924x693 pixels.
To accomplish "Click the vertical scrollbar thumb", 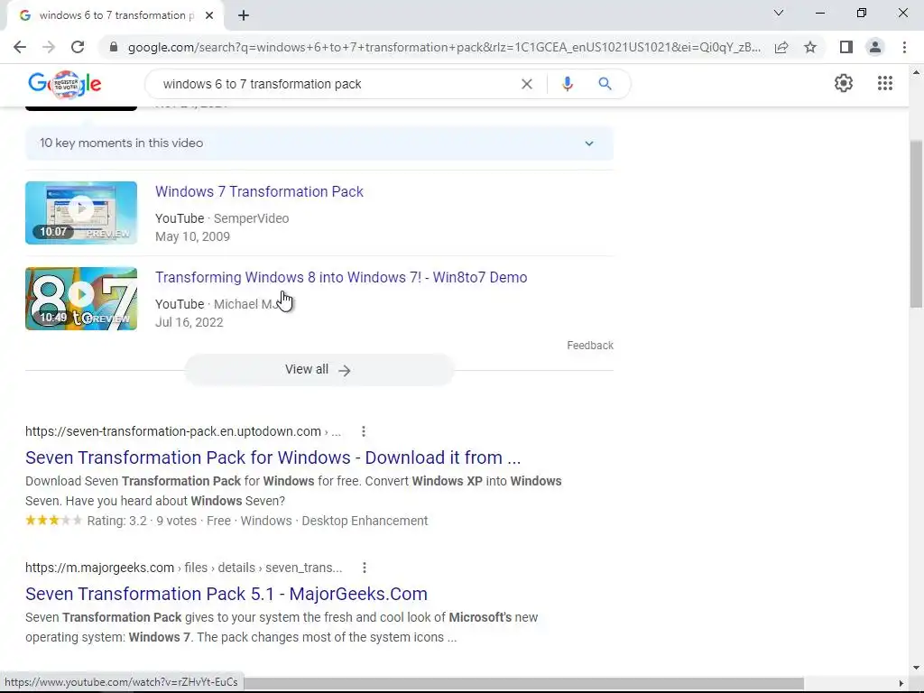I will [916, 224].
